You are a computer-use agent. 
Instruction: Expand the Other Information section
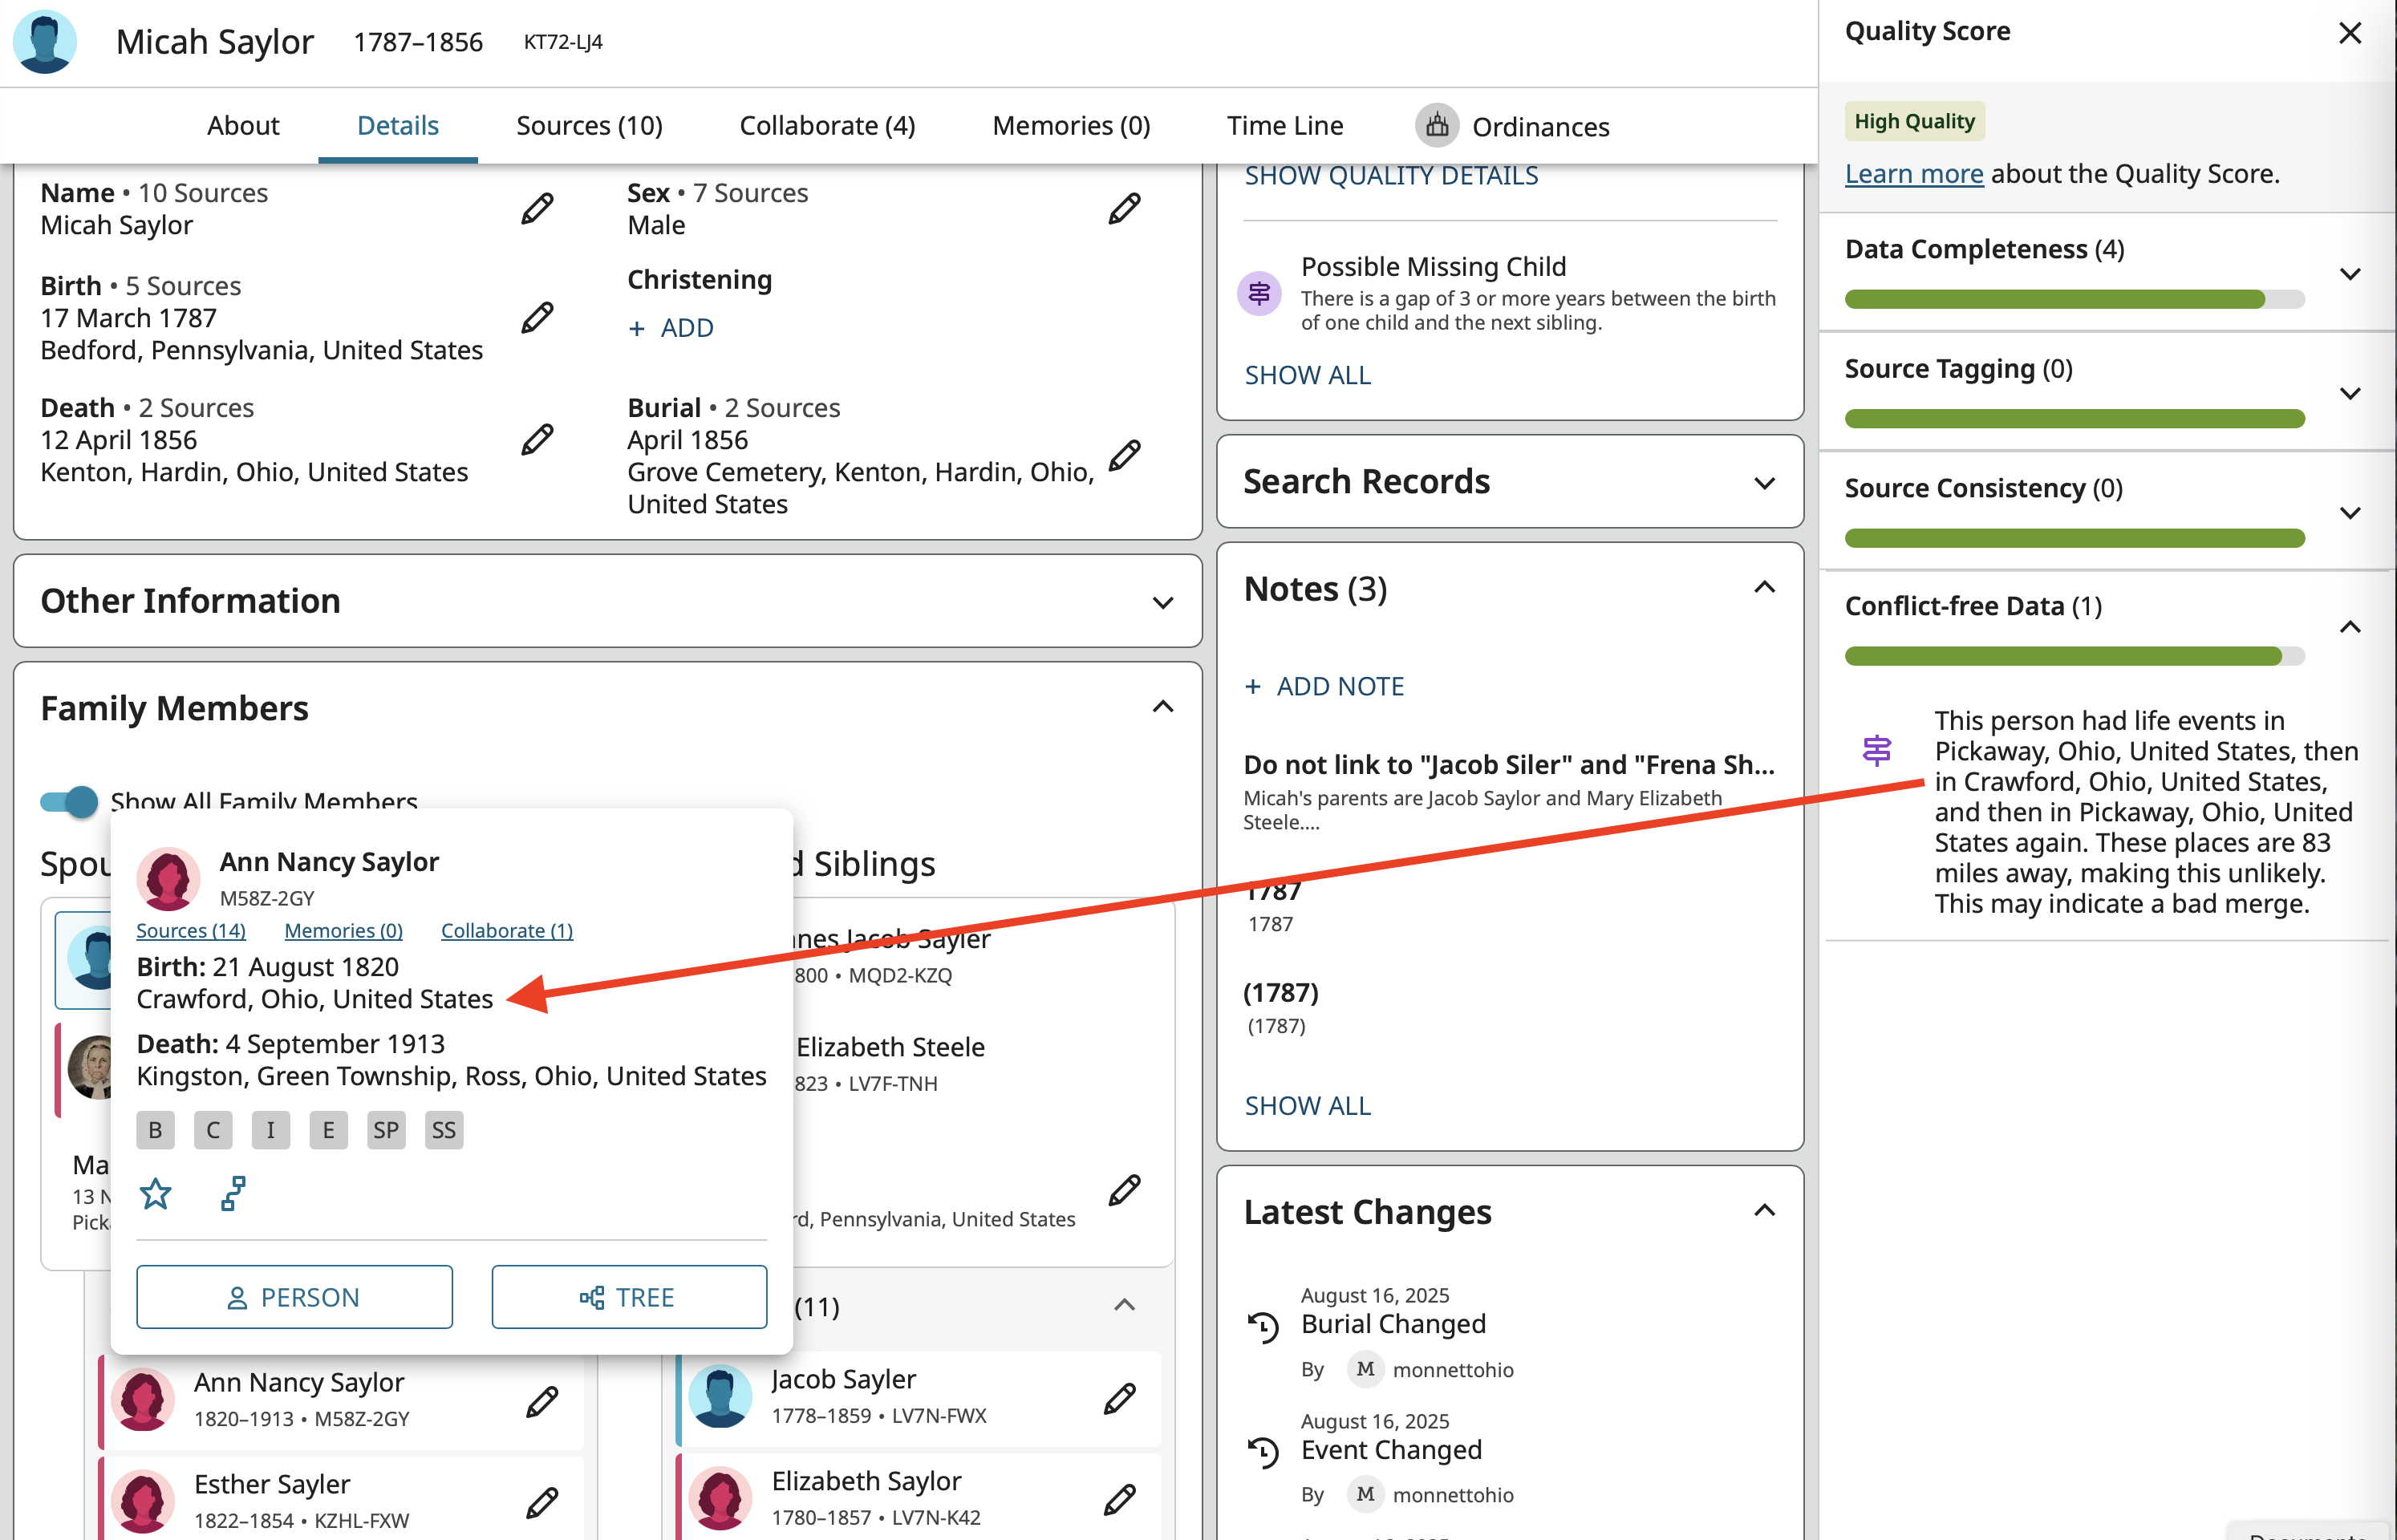click(x=1162, y=602)
